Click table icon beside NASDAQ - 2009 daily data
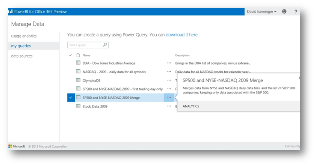 [x=78, y=71]
